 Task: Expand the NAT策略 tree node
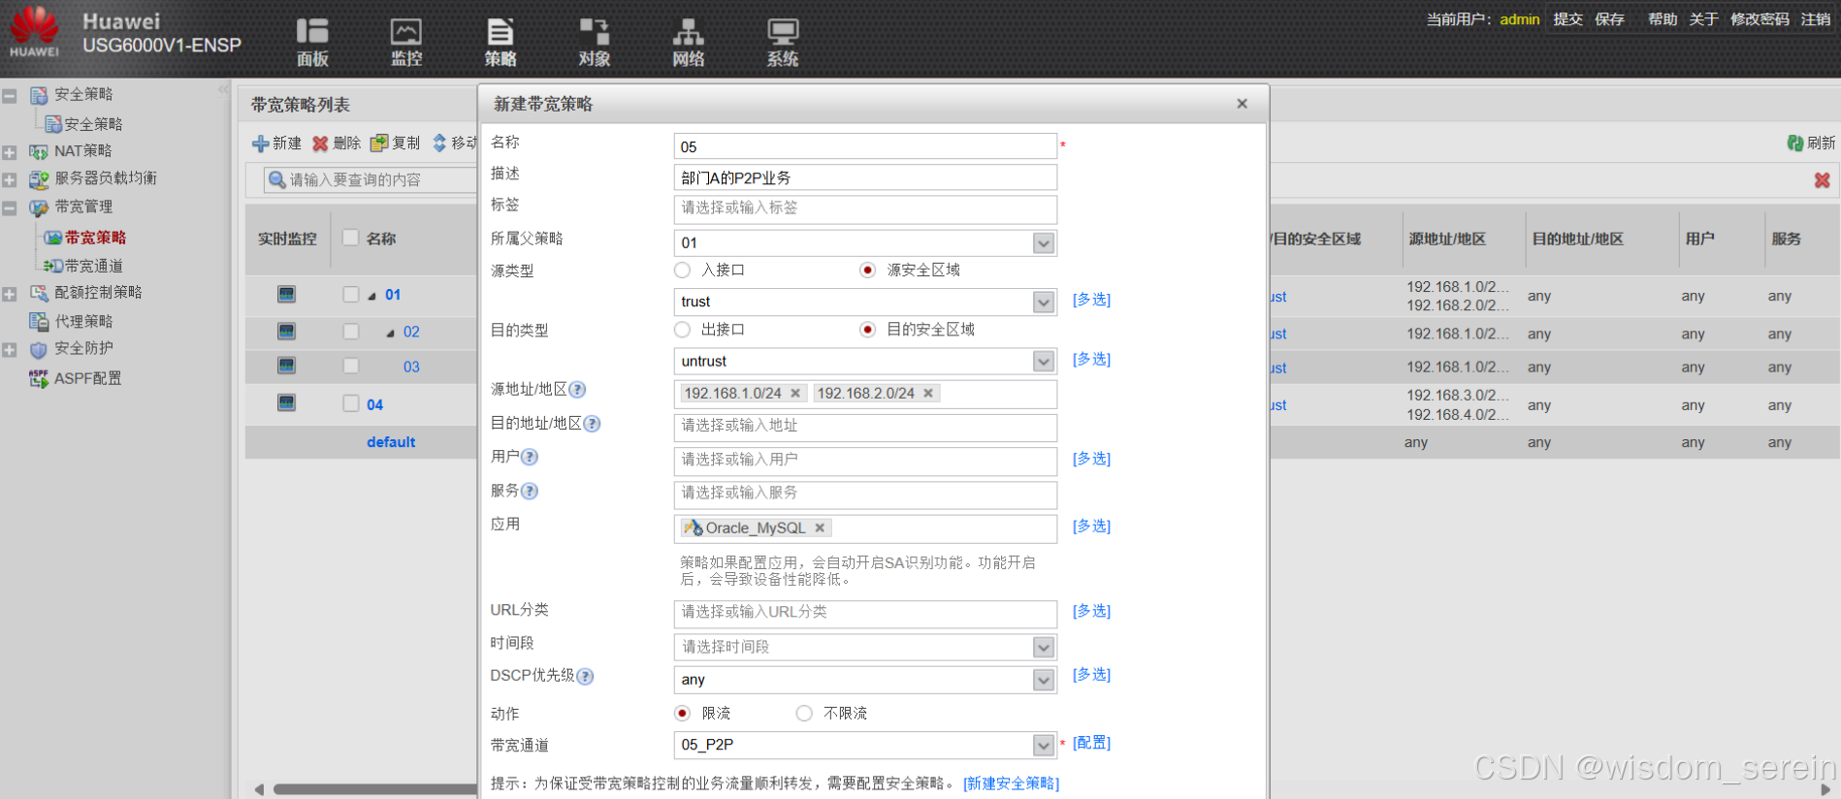(x=10, y=152)
